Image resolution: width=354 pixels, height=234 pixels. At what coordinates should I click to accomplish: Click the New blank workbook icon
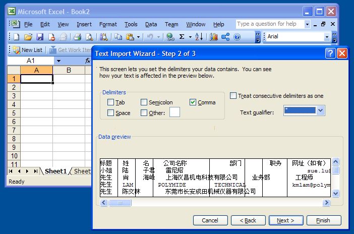16,37
